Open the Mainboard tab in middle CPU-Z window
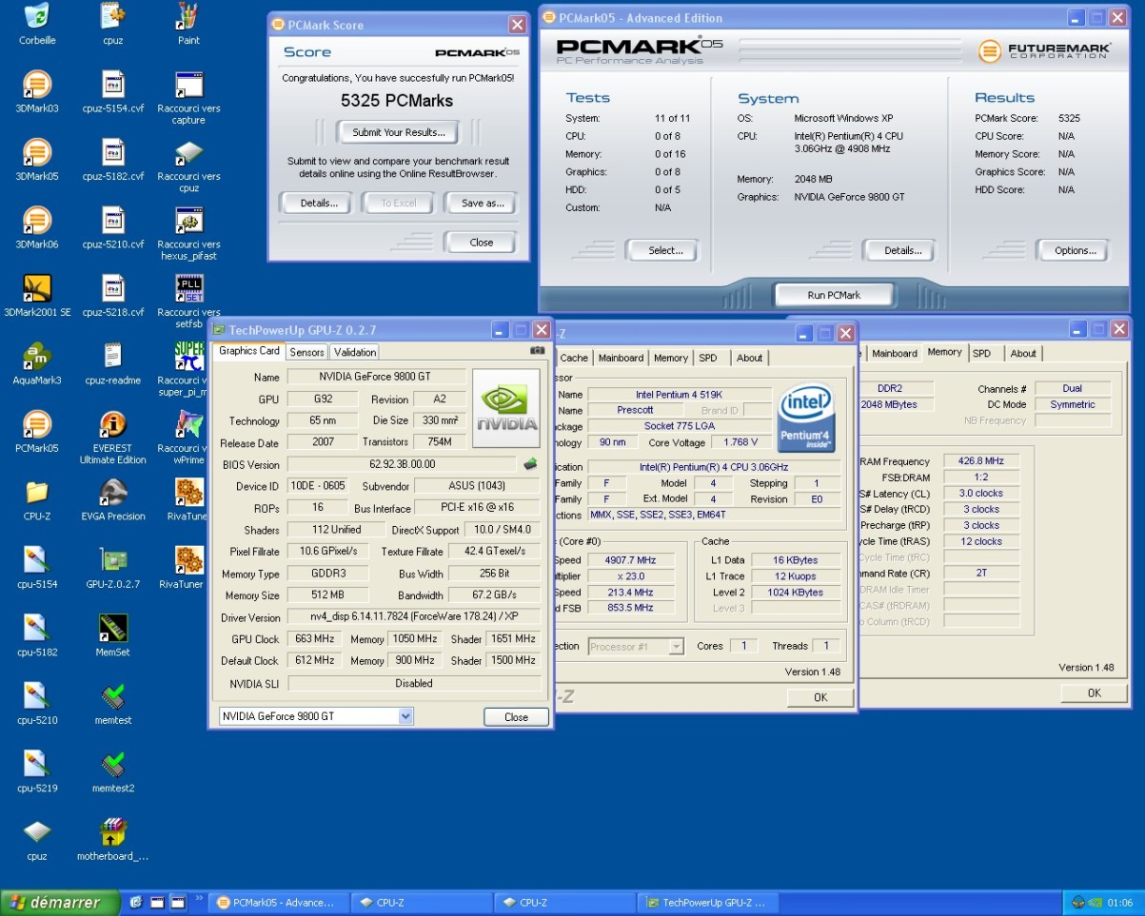 click(621, 358)
